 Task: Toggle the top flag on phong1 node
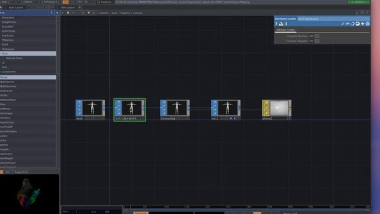pyautogui.click(x=266, y=102)
